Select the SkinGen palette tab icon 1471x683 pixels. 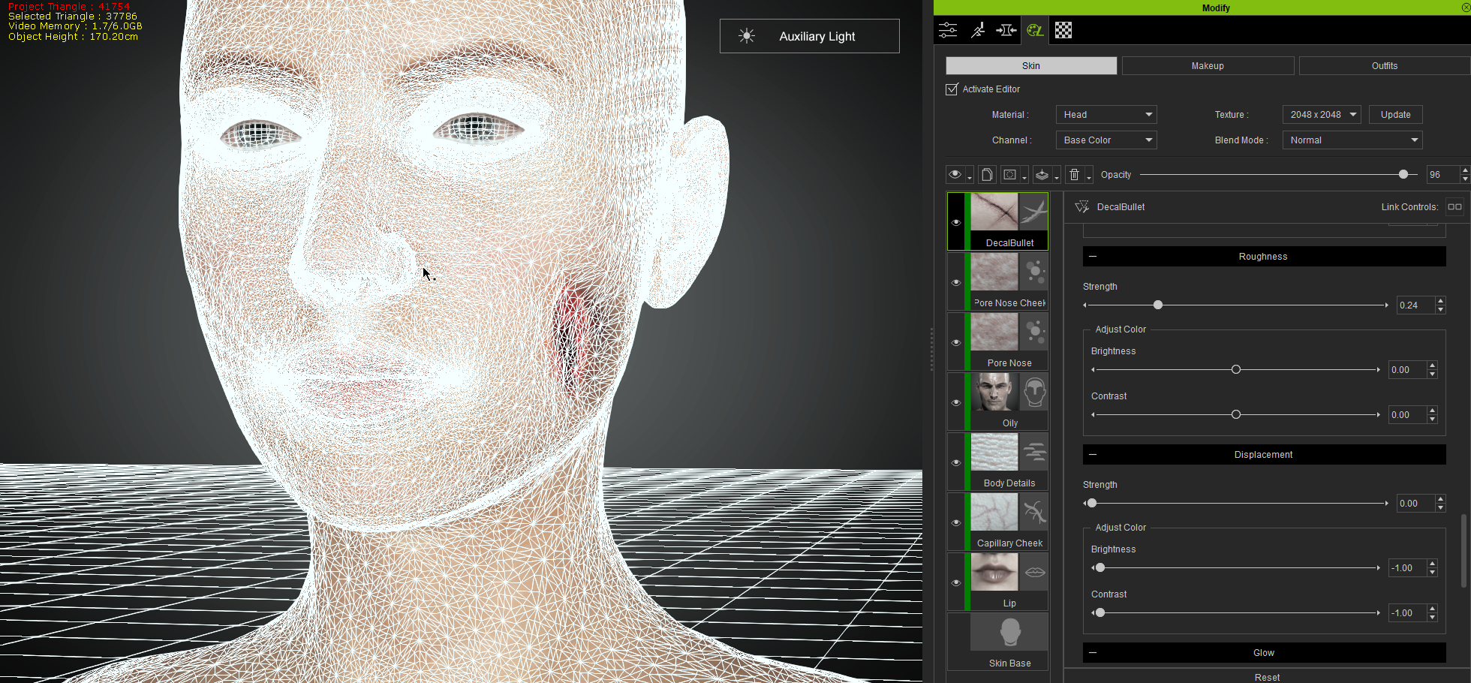point(1035,30)
